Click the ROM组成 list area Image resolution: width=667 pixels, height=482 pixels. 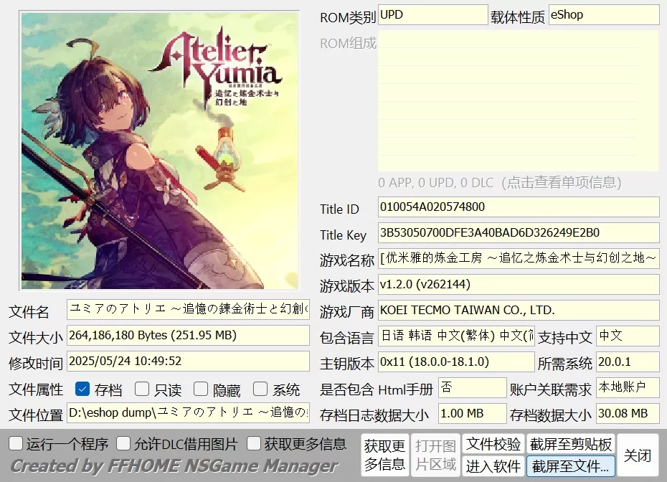518,100
